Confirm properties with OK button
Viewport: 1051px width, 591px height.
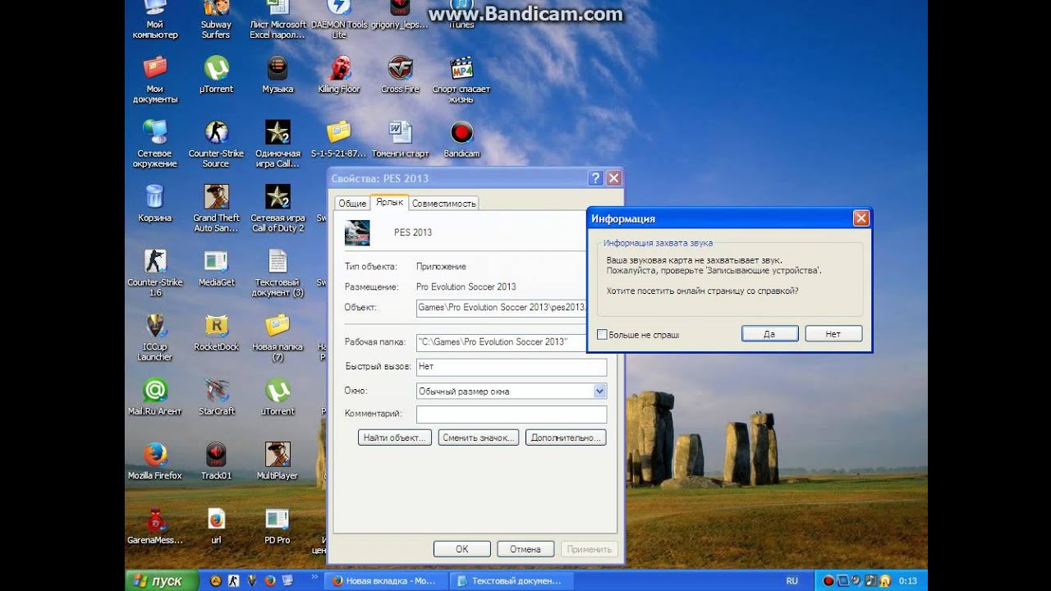[462, 549]
